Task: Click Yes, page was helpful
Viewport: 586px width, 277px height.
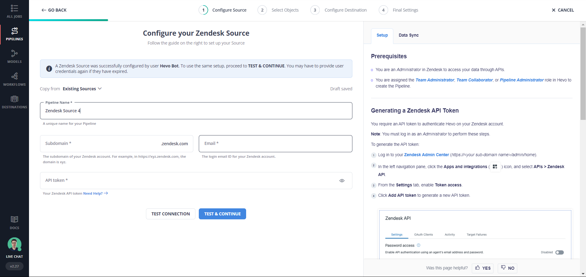Action: tap(483, 268)
